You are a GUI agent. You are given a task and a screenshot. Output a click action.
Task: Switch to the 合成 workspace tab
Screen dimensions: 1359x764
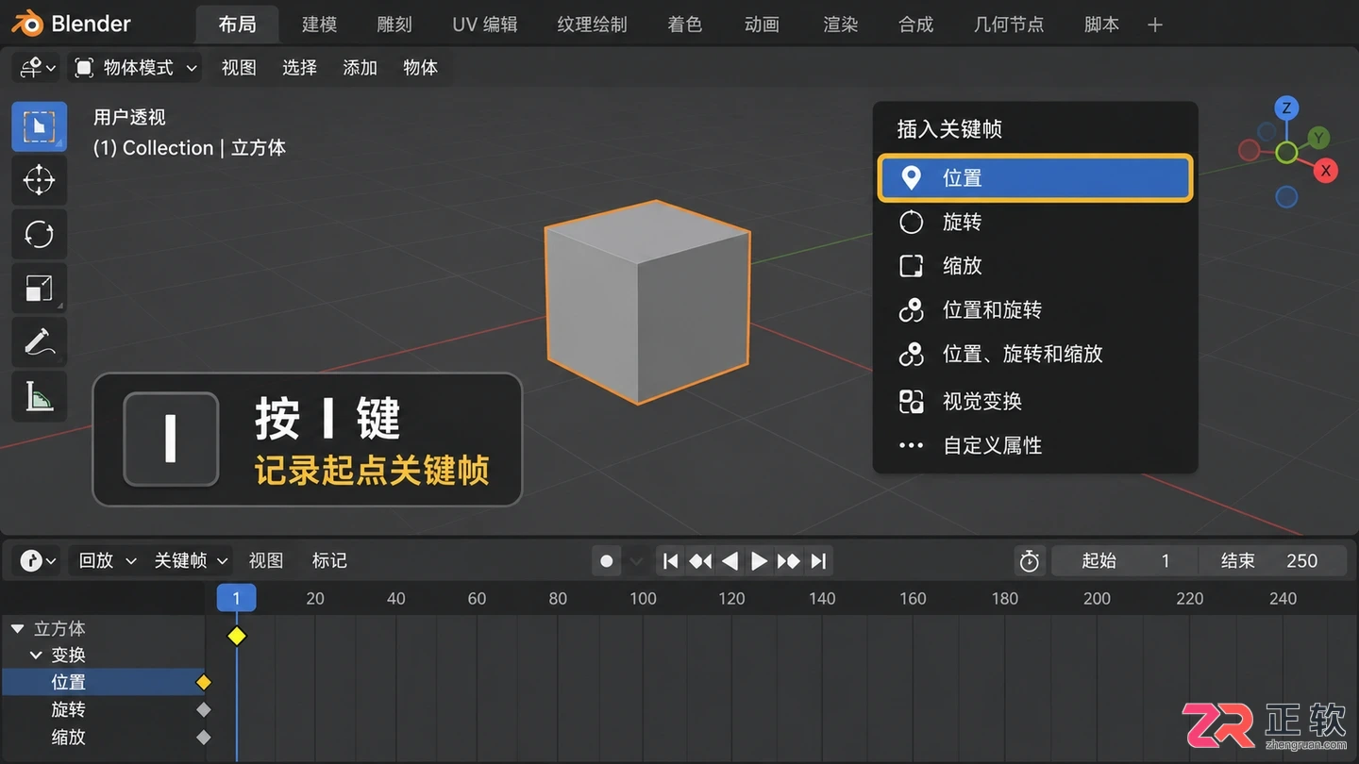(915, 25)
